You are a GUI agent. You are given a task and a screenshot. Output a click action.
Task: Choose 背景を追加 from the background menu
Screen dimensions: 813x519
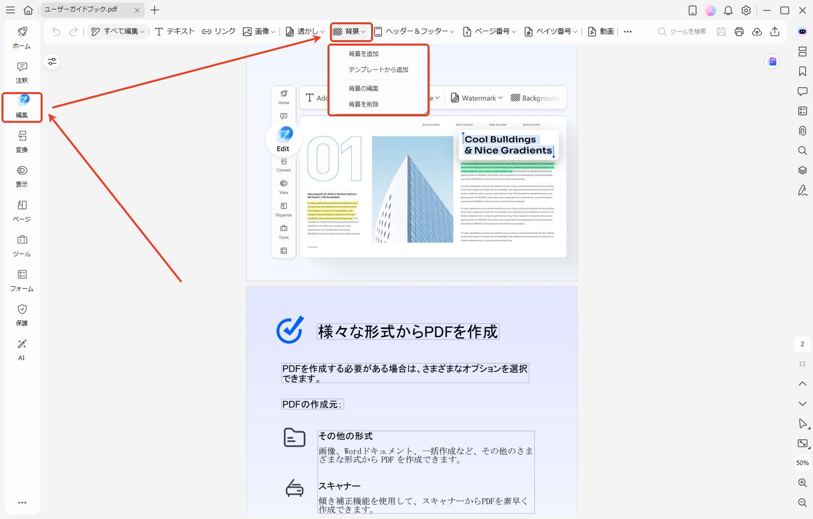click(365, 53)
